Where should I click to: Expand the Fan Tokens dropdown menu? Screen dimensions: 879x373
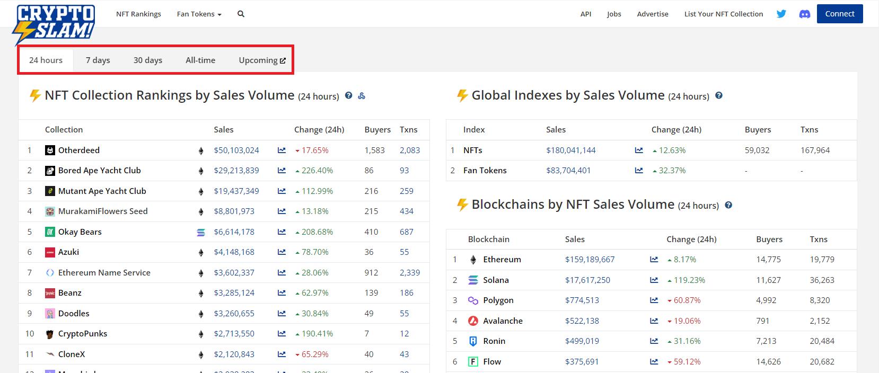point(199,14)
